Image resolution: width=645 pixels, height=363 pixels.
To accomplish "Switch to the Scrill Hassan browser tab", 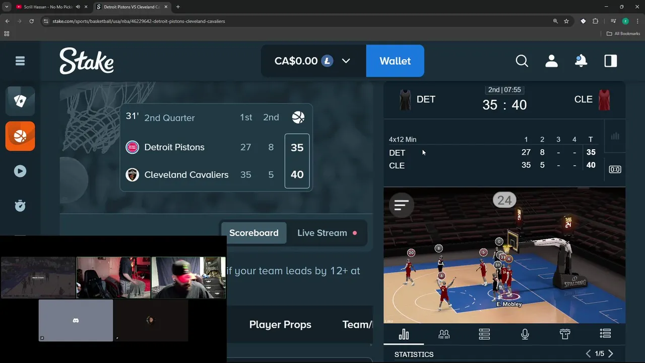I will click(x=48, y=7).
